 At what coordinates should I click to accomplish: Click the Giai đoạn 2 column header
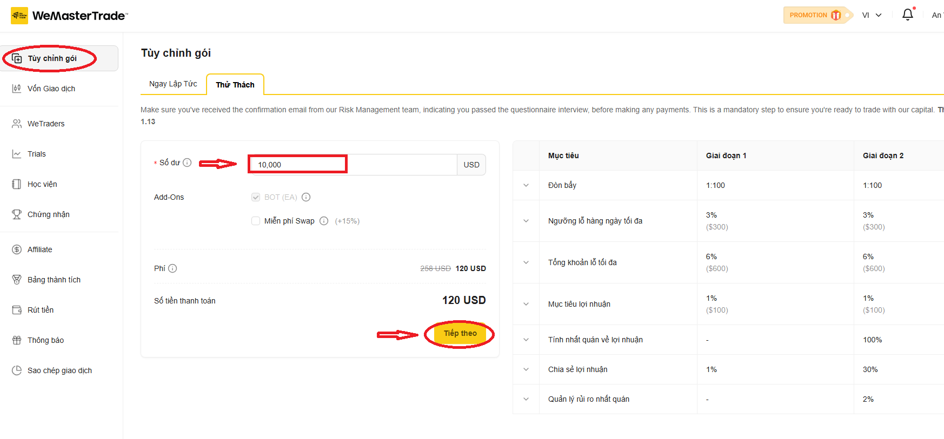[x=883, y=156]
